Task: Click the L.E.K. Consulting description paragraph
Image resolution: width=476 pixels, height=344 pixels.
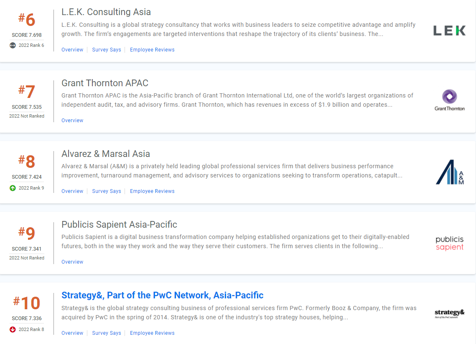Action: [238, 29]
